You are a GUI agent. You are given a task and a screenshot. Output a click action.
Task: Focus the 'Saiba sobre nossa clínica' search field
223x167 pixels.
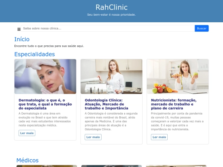pos(108,28)
